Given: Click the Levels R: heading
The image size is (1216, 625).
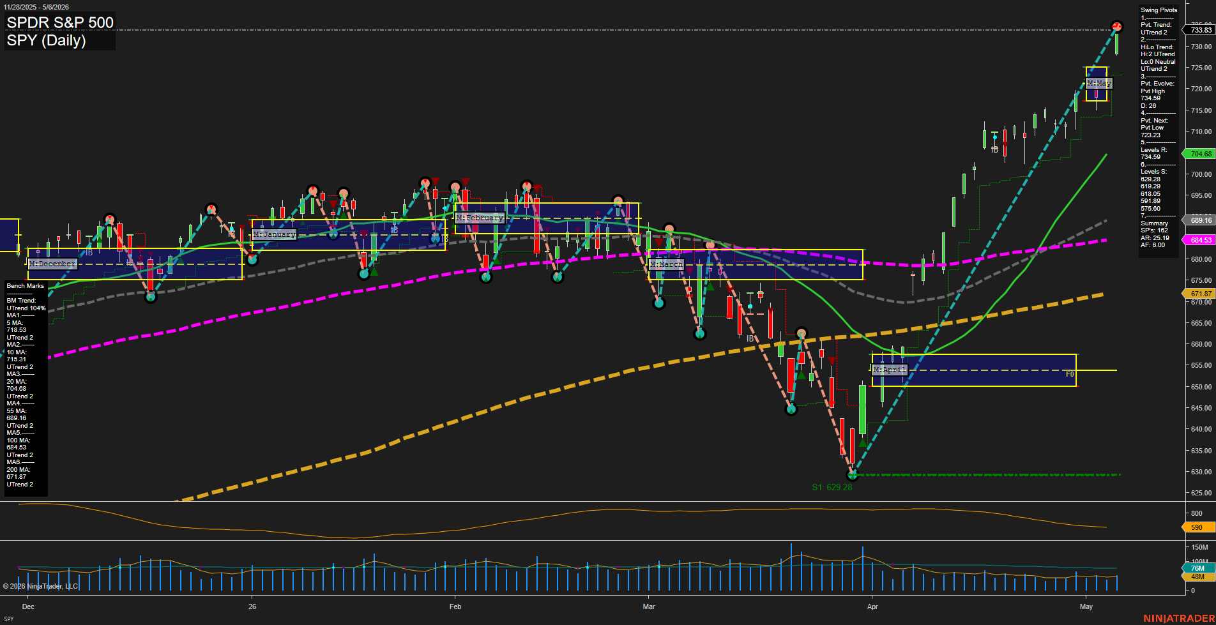Looking at the screenshot, I should point(1153,150).
